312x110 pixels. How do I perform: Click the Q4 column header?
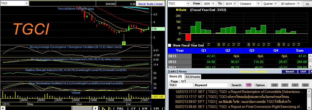click(x=275, y=51)
